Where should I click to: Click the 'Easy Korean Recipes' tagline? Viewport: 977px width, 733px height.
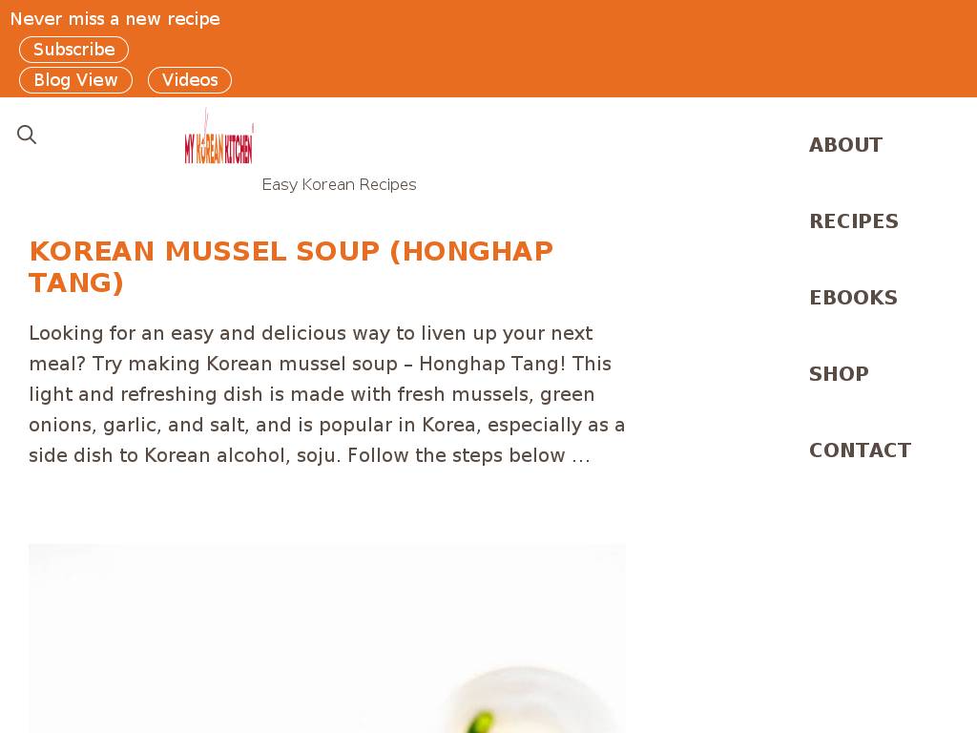[x=339, y=185]
